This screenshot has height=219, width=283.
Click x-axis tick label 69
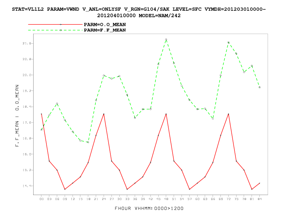[x=220, y=199]
